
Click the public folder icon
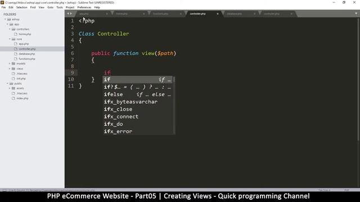tap(11, 84)
